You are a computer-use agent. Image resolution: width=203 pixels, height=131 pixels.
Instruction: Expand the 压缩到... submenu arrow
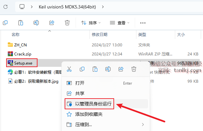pyautogui.click(x=143, y=125)
